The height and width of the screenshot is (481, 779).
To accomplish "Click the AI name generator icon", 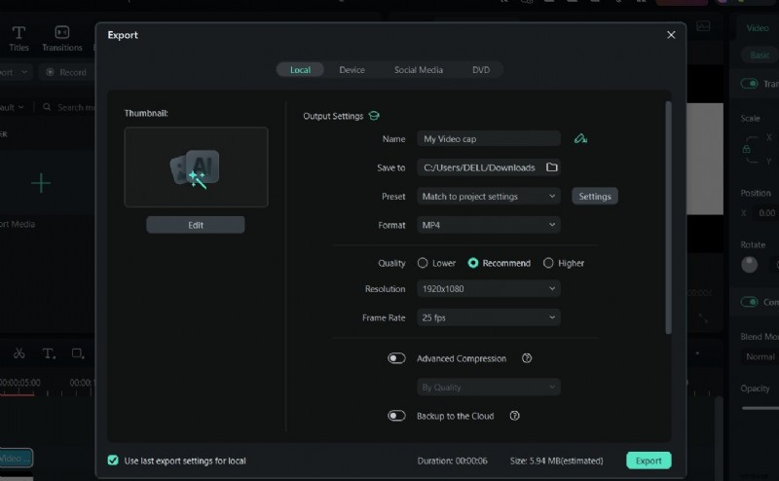I will click(x=580, y=139).
